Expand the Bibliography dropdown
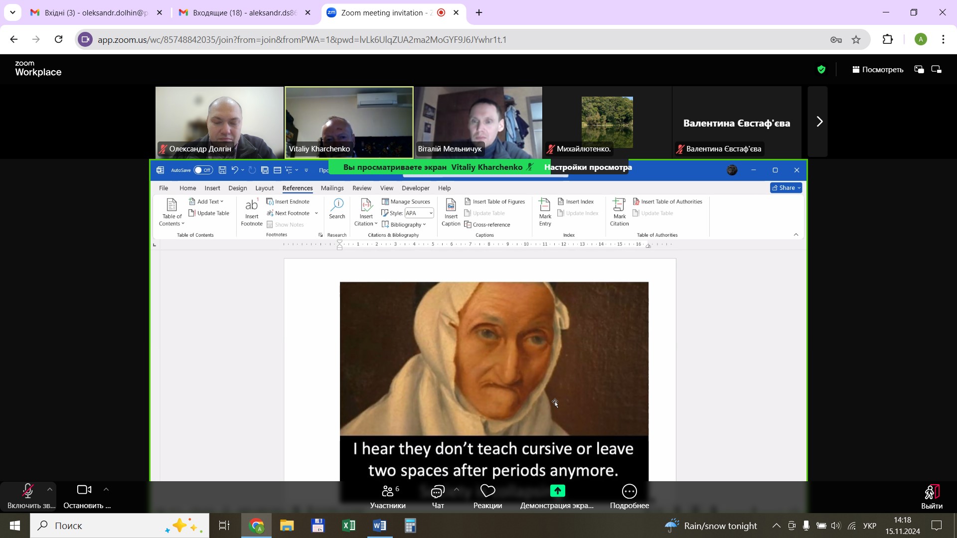Screen dimensions: 957x538 click(404, 225)
